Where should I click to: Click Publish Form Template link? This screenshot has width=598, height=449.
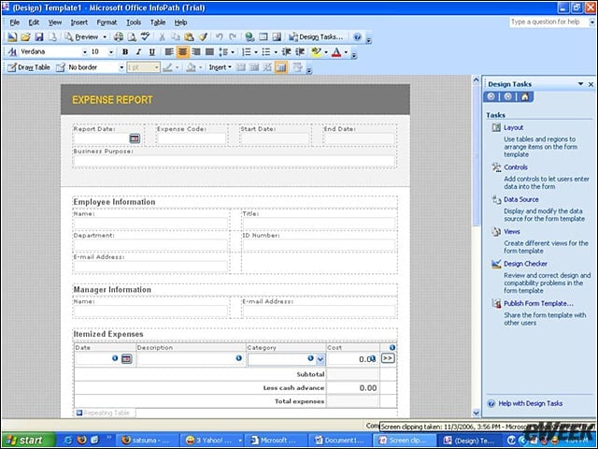pos(538,303)
